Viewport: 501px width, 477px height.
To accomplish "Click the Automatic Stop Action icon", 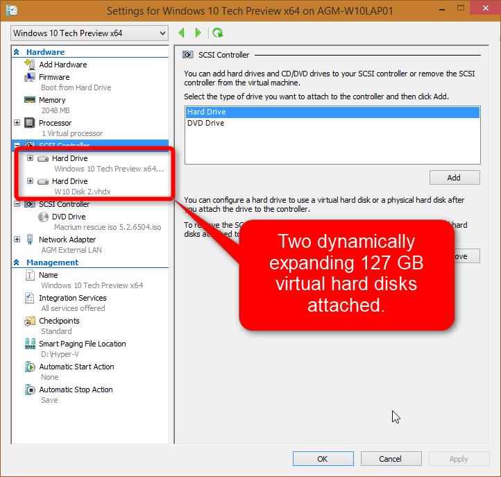I will (x=30, y=390).
